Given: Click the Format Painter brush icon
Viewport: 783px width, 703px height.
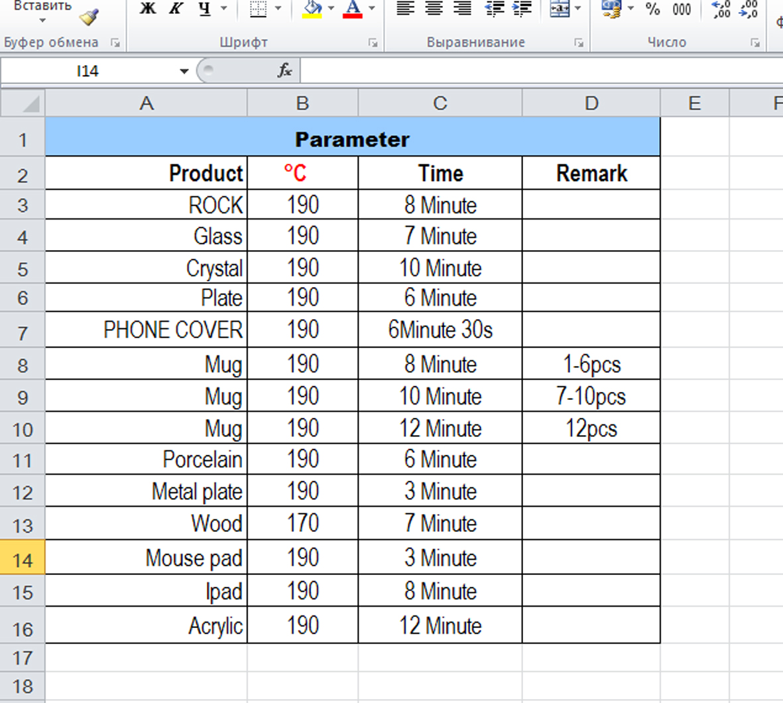Looking at the screenshot, I should pyautogui.click(x=89, y=17).
